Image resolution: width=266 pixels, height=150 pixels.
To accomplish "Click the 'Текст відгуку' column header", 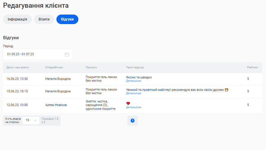I will coord(135,67).
